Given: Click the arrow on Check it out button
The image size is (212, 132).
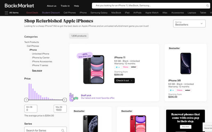Looking at the screenshot, I should click(132, 80).
